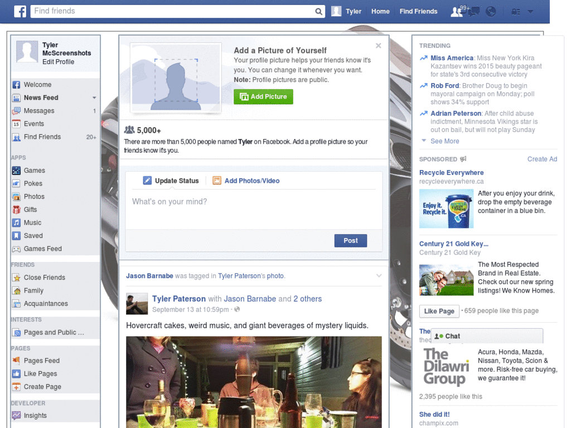Open the notifications globe icon
Viewport: 571px width, 428px height.
click(x=491, y=12)
